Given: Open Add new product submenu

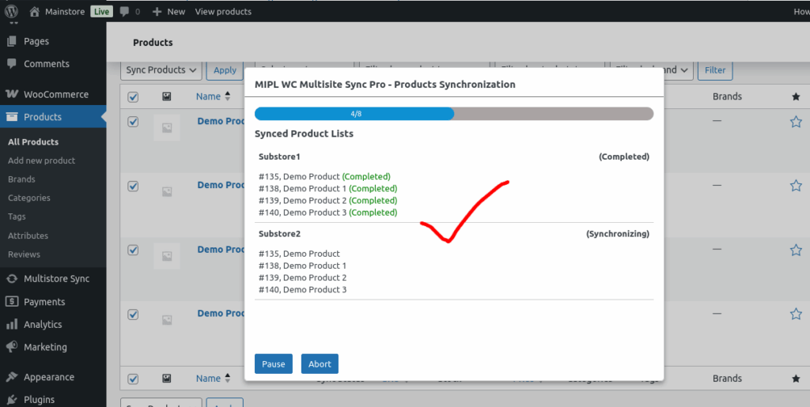Looking at the screenshot, I should 41,160.
